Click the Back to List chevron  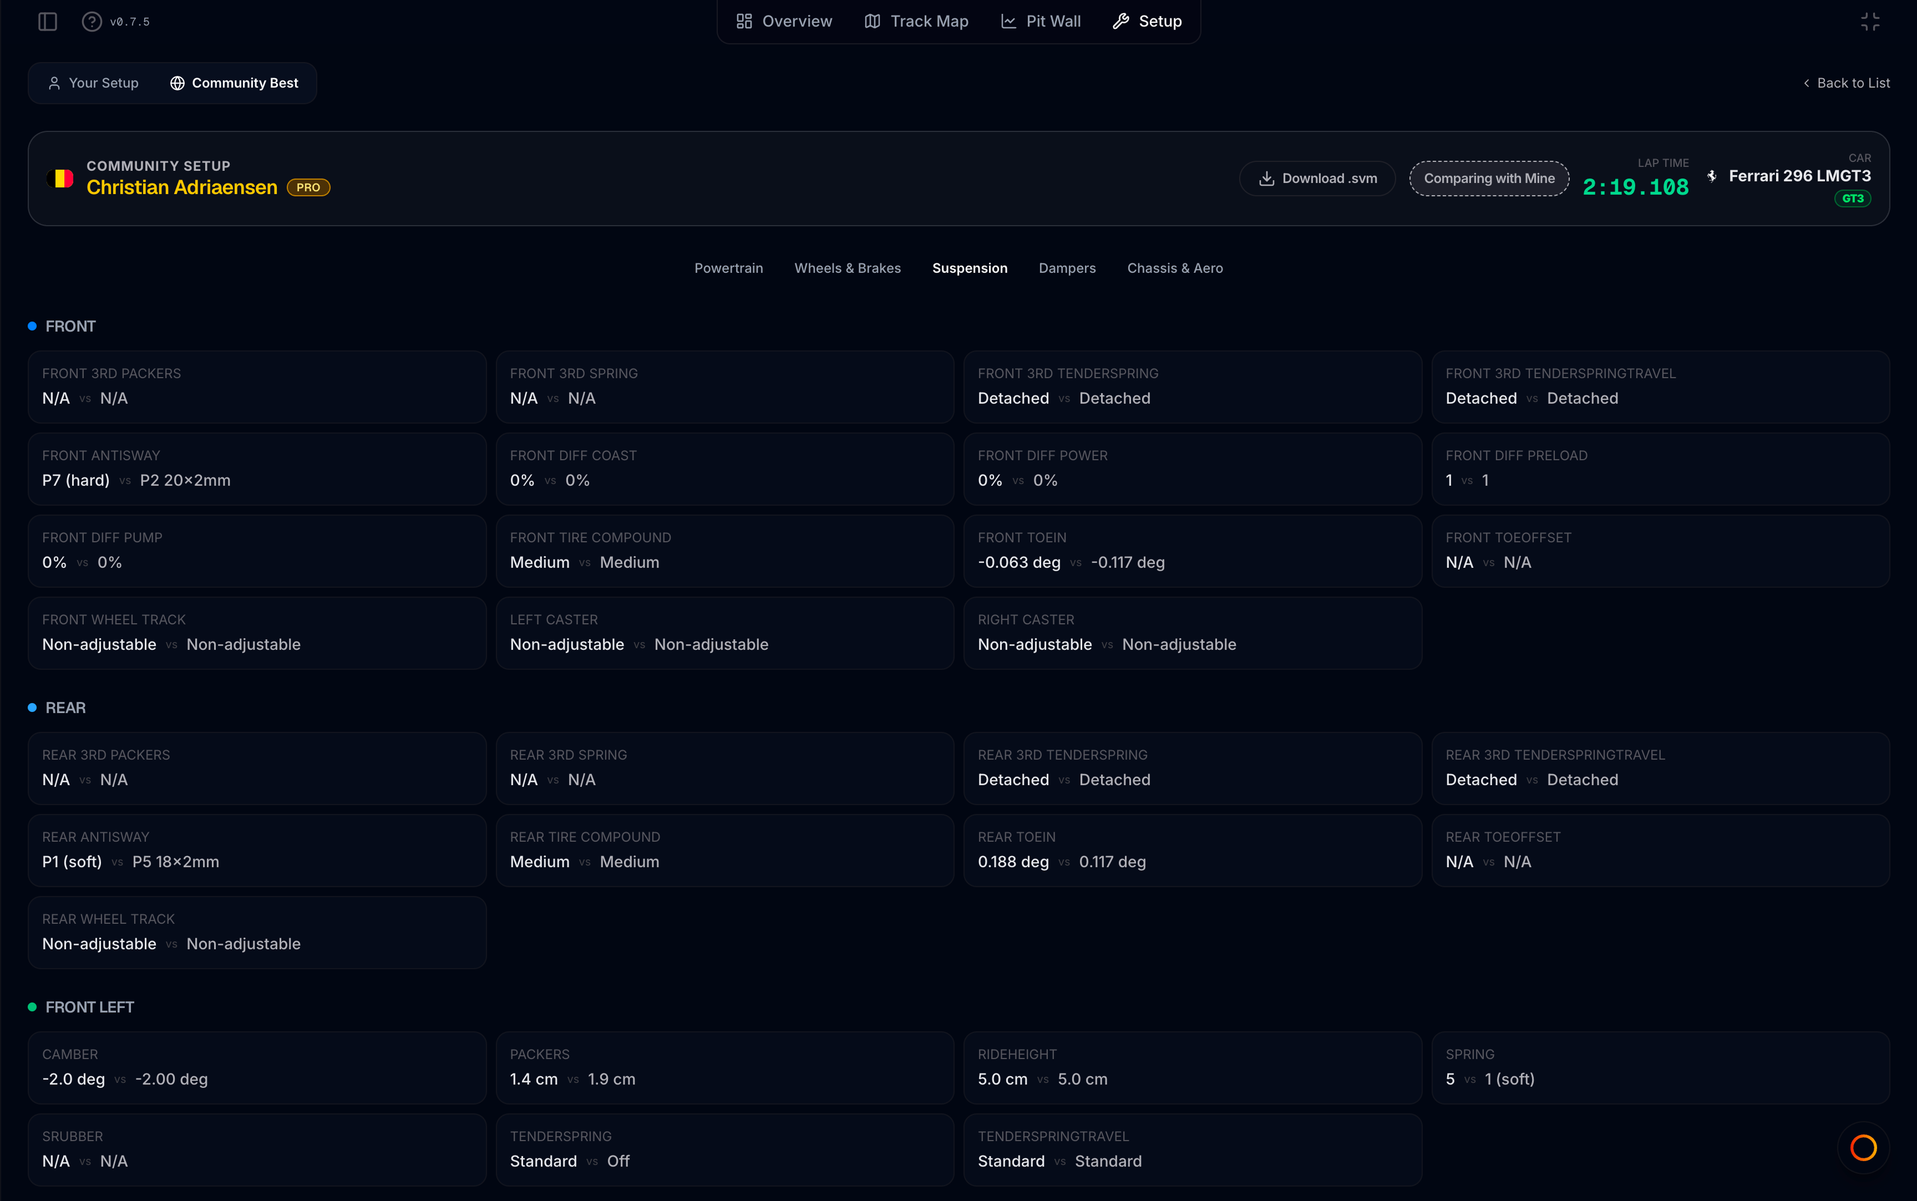point(1806,83)
